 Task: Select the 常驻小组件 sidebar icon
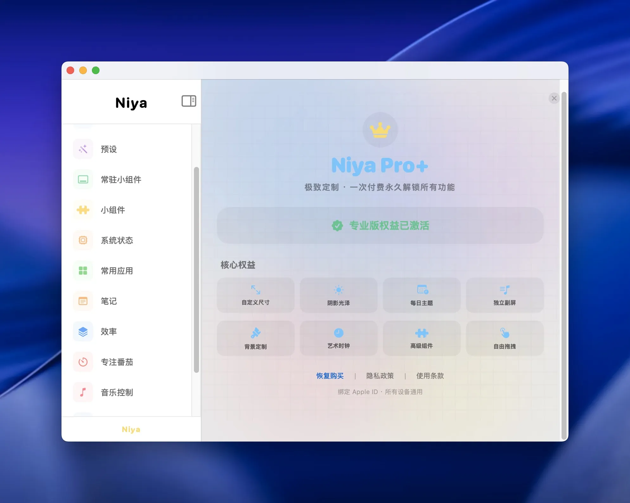tap(83, 179)
